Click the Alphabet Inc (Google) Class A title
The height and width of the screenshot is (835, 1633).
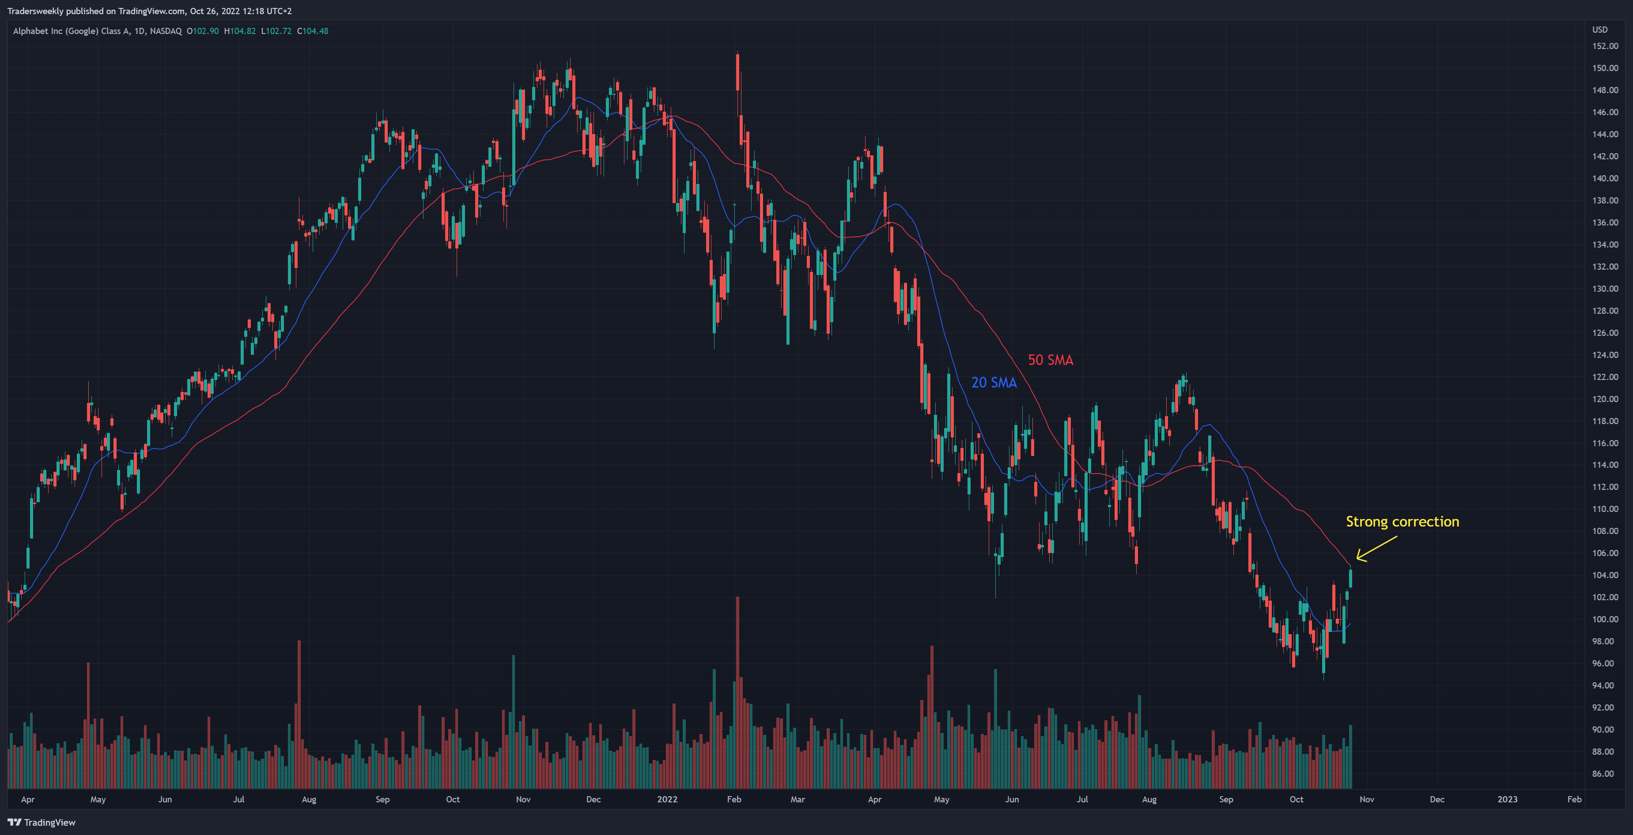tap(71, 30)
